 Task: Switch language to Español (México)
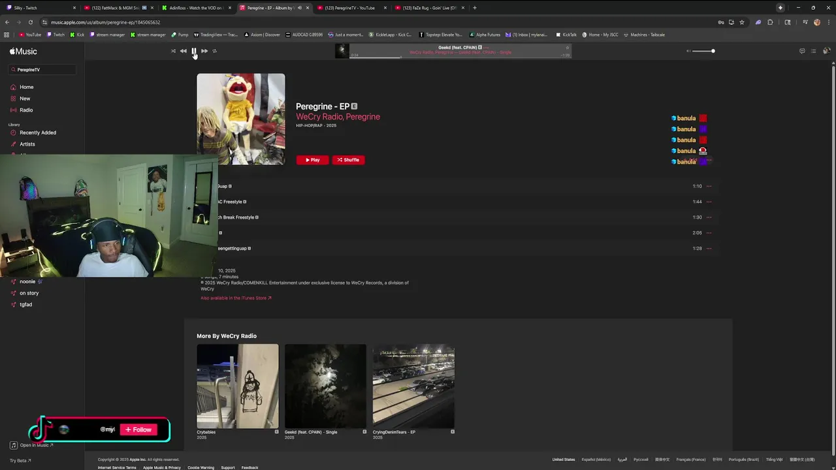pyautogui.click(x=596, y=460)
